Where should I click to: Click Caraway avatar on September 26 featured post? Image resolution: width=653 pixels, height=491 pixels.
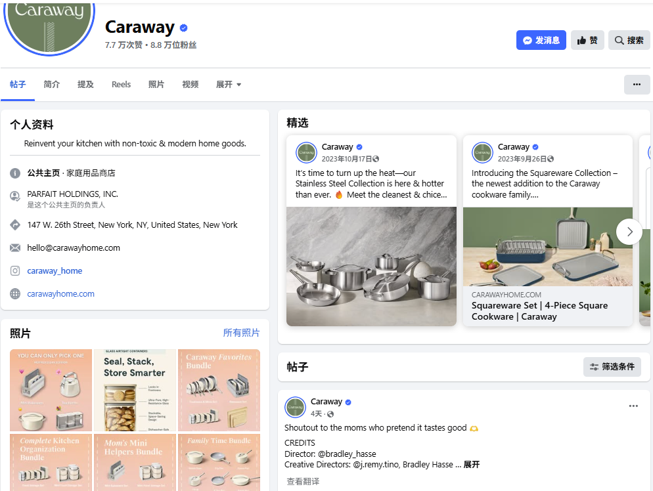[483, 153]
